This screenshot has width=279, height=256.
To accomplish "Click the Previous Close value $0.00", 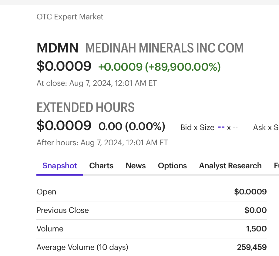I will 256,210.
